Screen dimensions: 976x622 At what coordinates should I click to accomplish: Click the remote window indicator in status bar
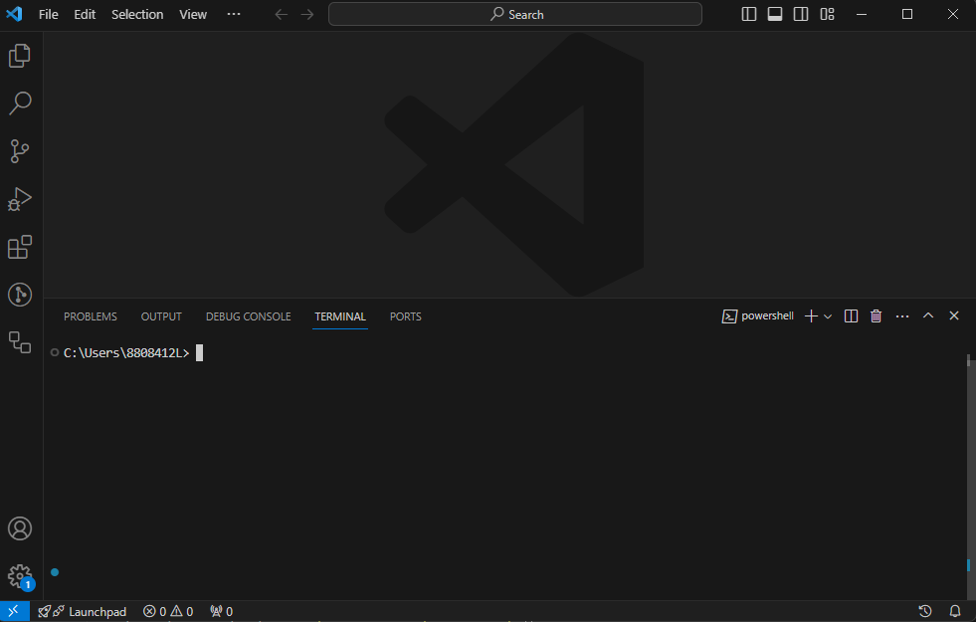[14, 611]
